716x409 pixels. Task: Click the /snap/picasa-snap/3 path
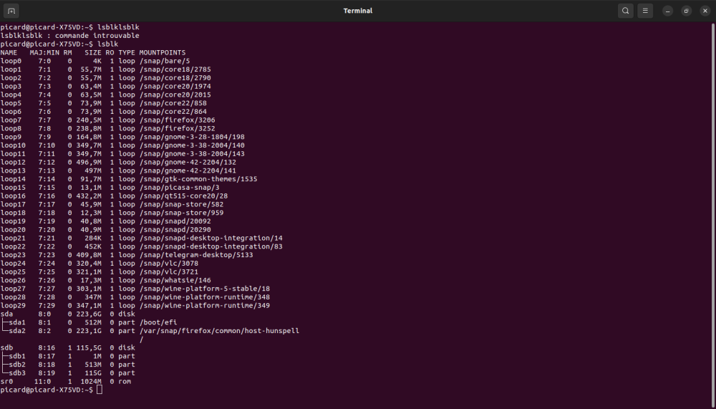pyautogui.click(x=179, y=188)
